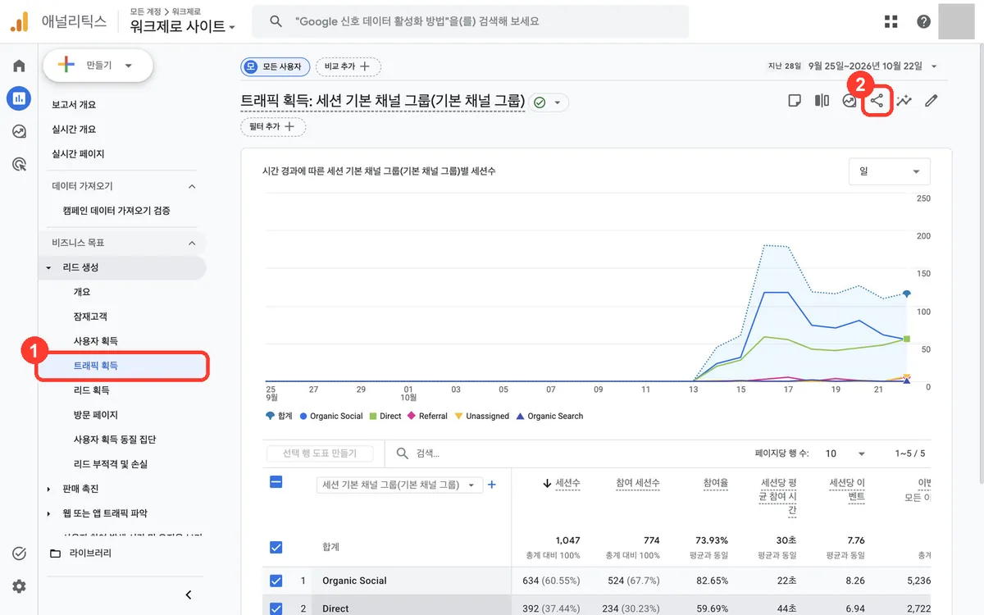Open the Google Analytics logo home
This screenshot has width=984, height=615.
(20, 22)
